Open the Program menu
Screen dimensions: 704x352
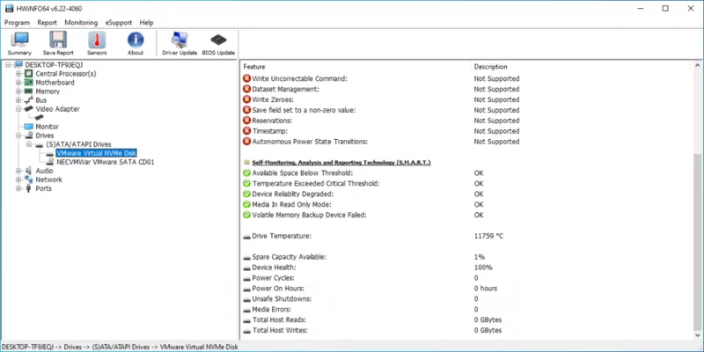[x=17, y=23]
